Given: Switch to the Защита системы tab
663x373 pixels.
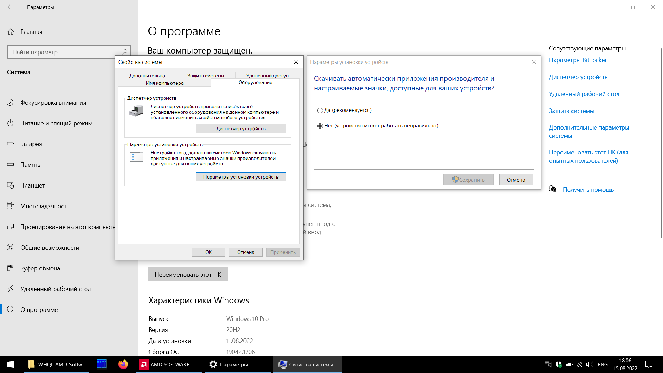Looking at the screenshot, I should pos(205,76).
